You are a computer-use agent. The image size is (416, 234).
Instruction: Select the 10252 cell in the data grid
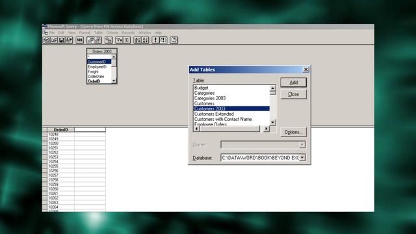60,153
